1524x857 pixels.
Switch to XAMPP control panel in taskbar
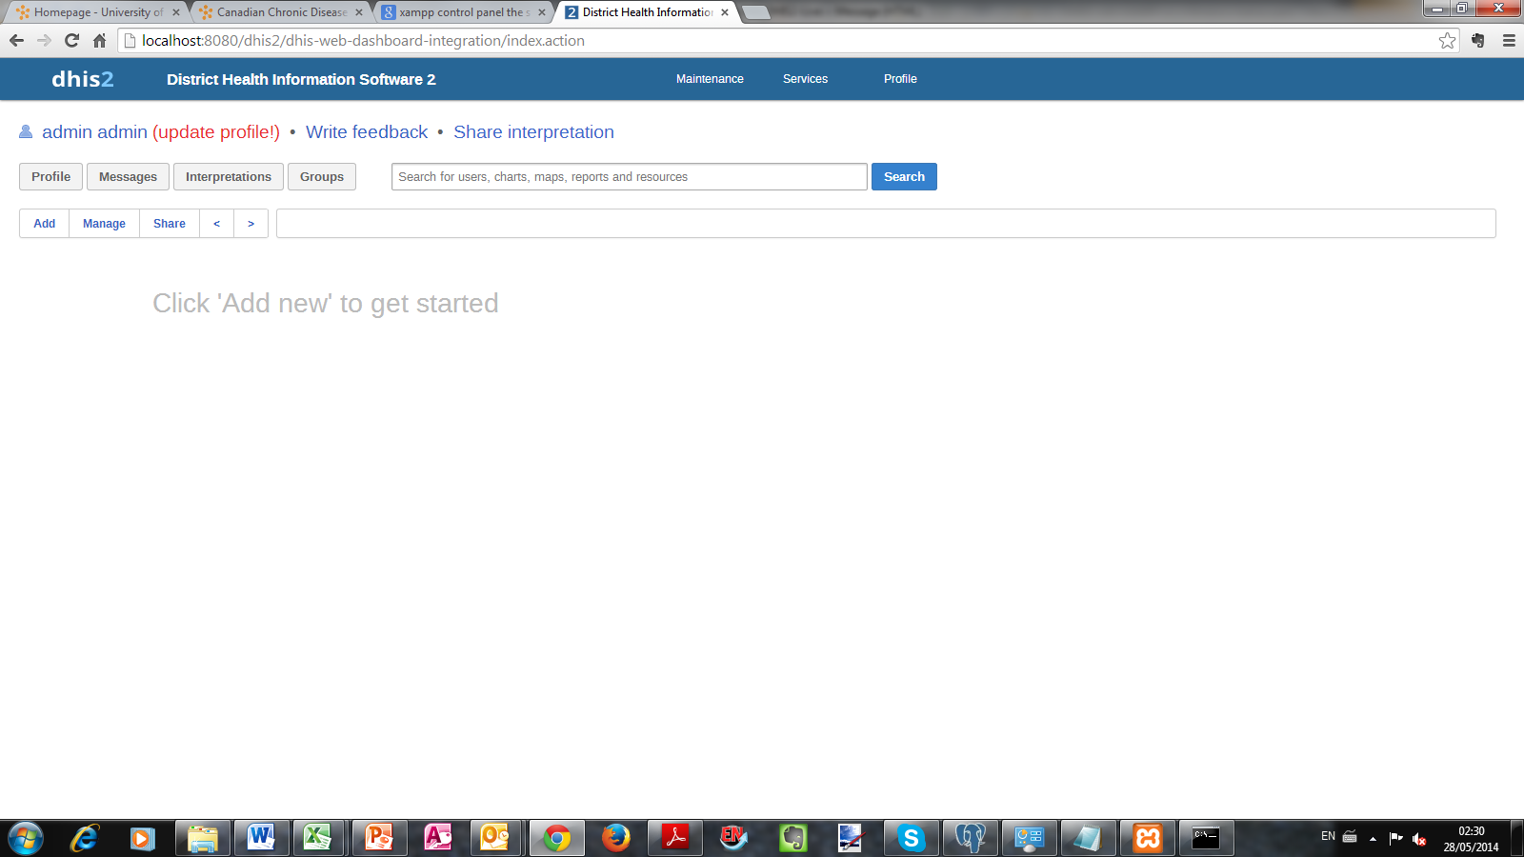tap(1148, 838)
